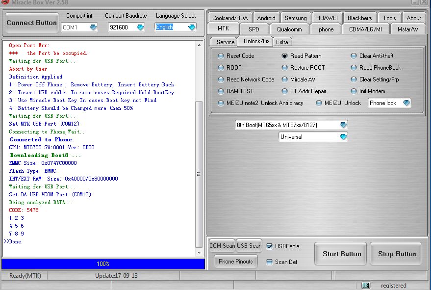This screenshot has width=431, height=290.
Task: Click the '>>Done.' log line
Action: (x=13, y=241)
